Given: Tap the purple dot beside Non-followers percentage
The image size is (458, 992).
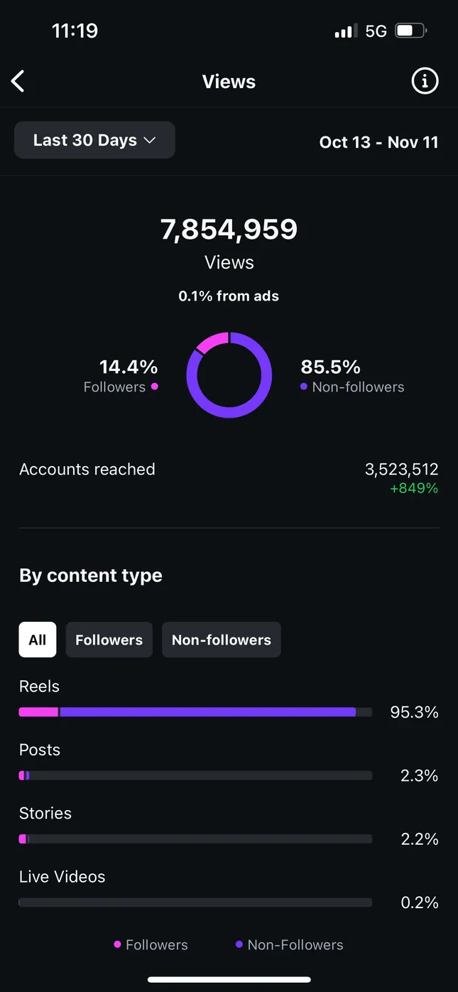Looking at the screenshot, I should 304,387.
